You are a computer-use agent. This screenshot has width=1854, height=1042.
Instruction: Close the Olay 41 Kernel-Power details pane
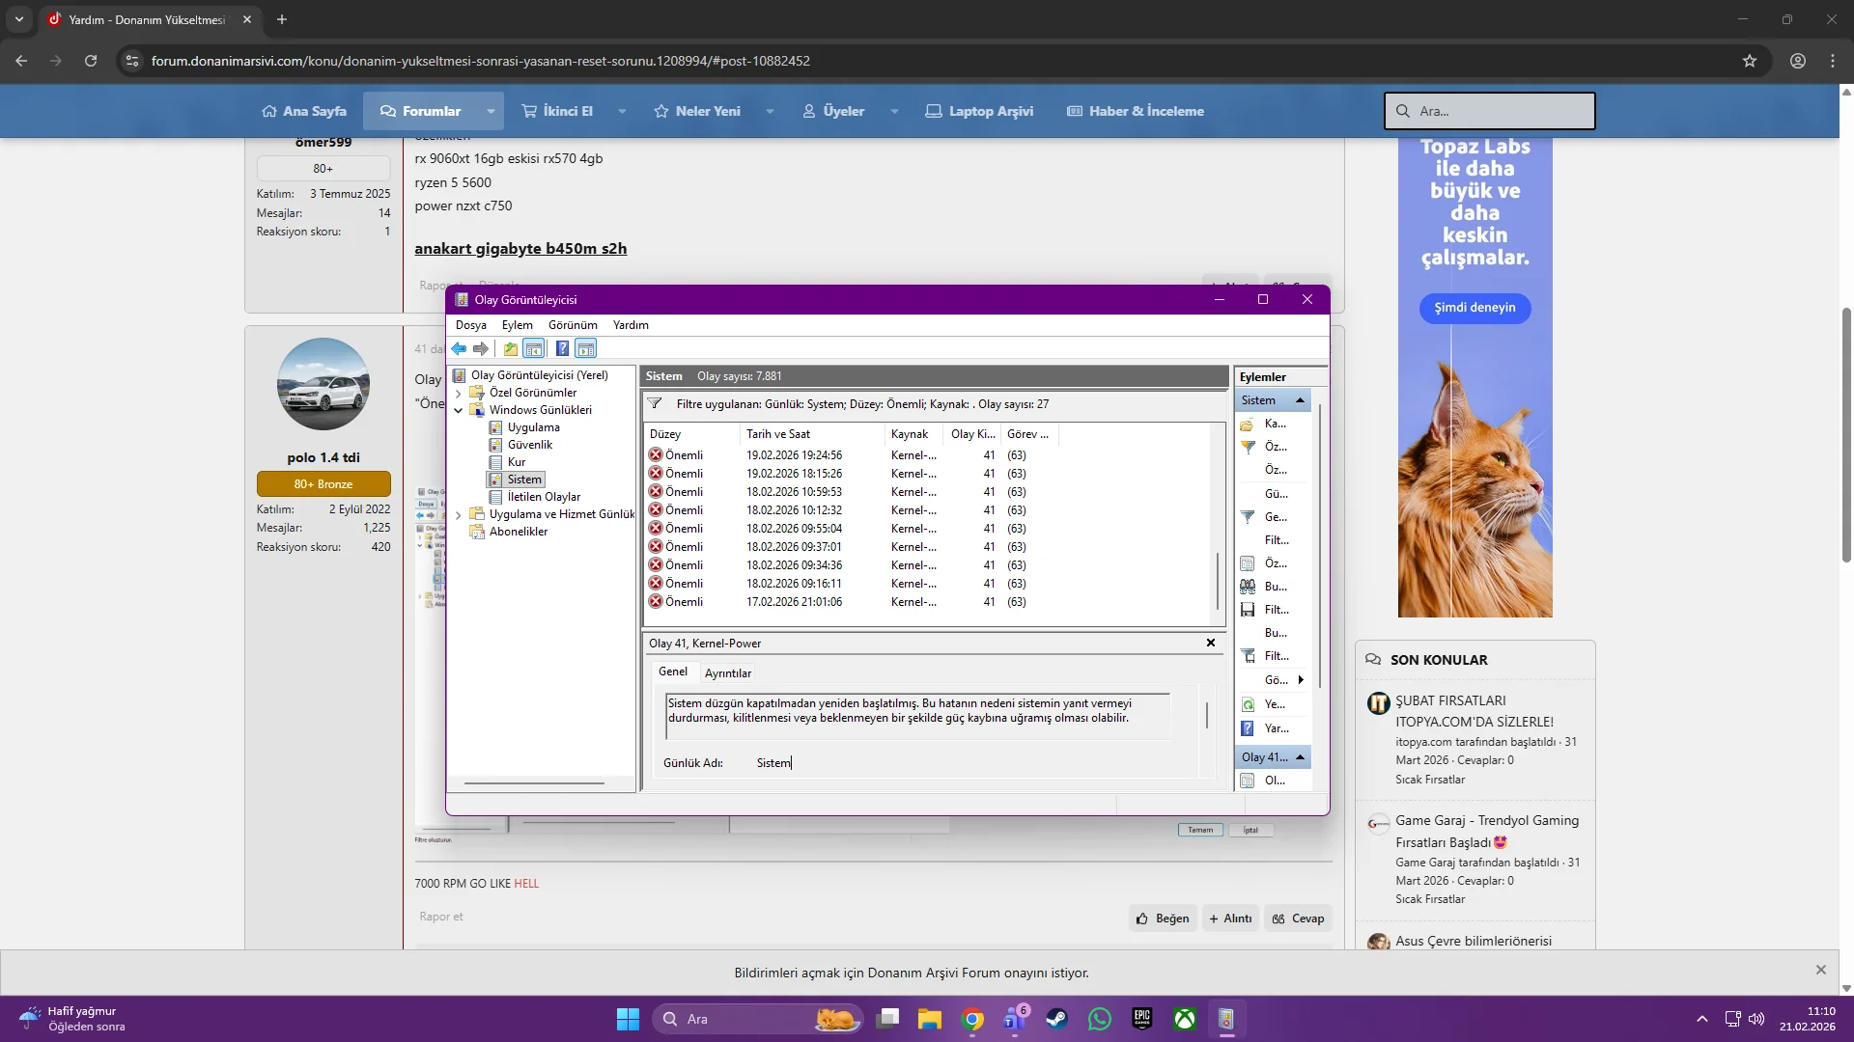[x=1210, y=643]
